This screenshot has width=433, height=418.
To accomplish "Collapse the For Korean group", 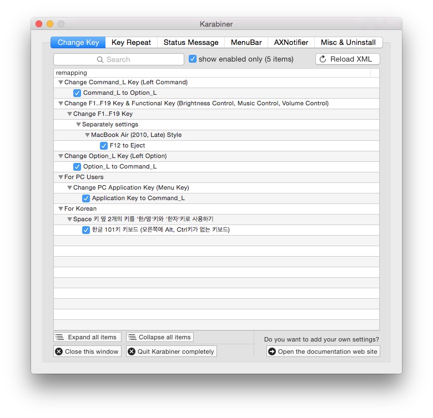I will coord(61,209).
